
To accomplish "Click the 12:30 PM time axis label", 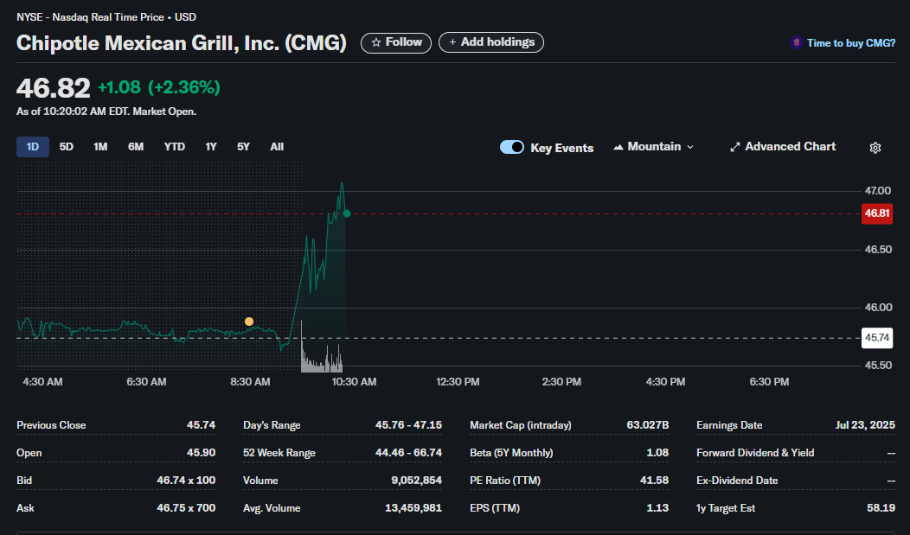I will [458, 382].
